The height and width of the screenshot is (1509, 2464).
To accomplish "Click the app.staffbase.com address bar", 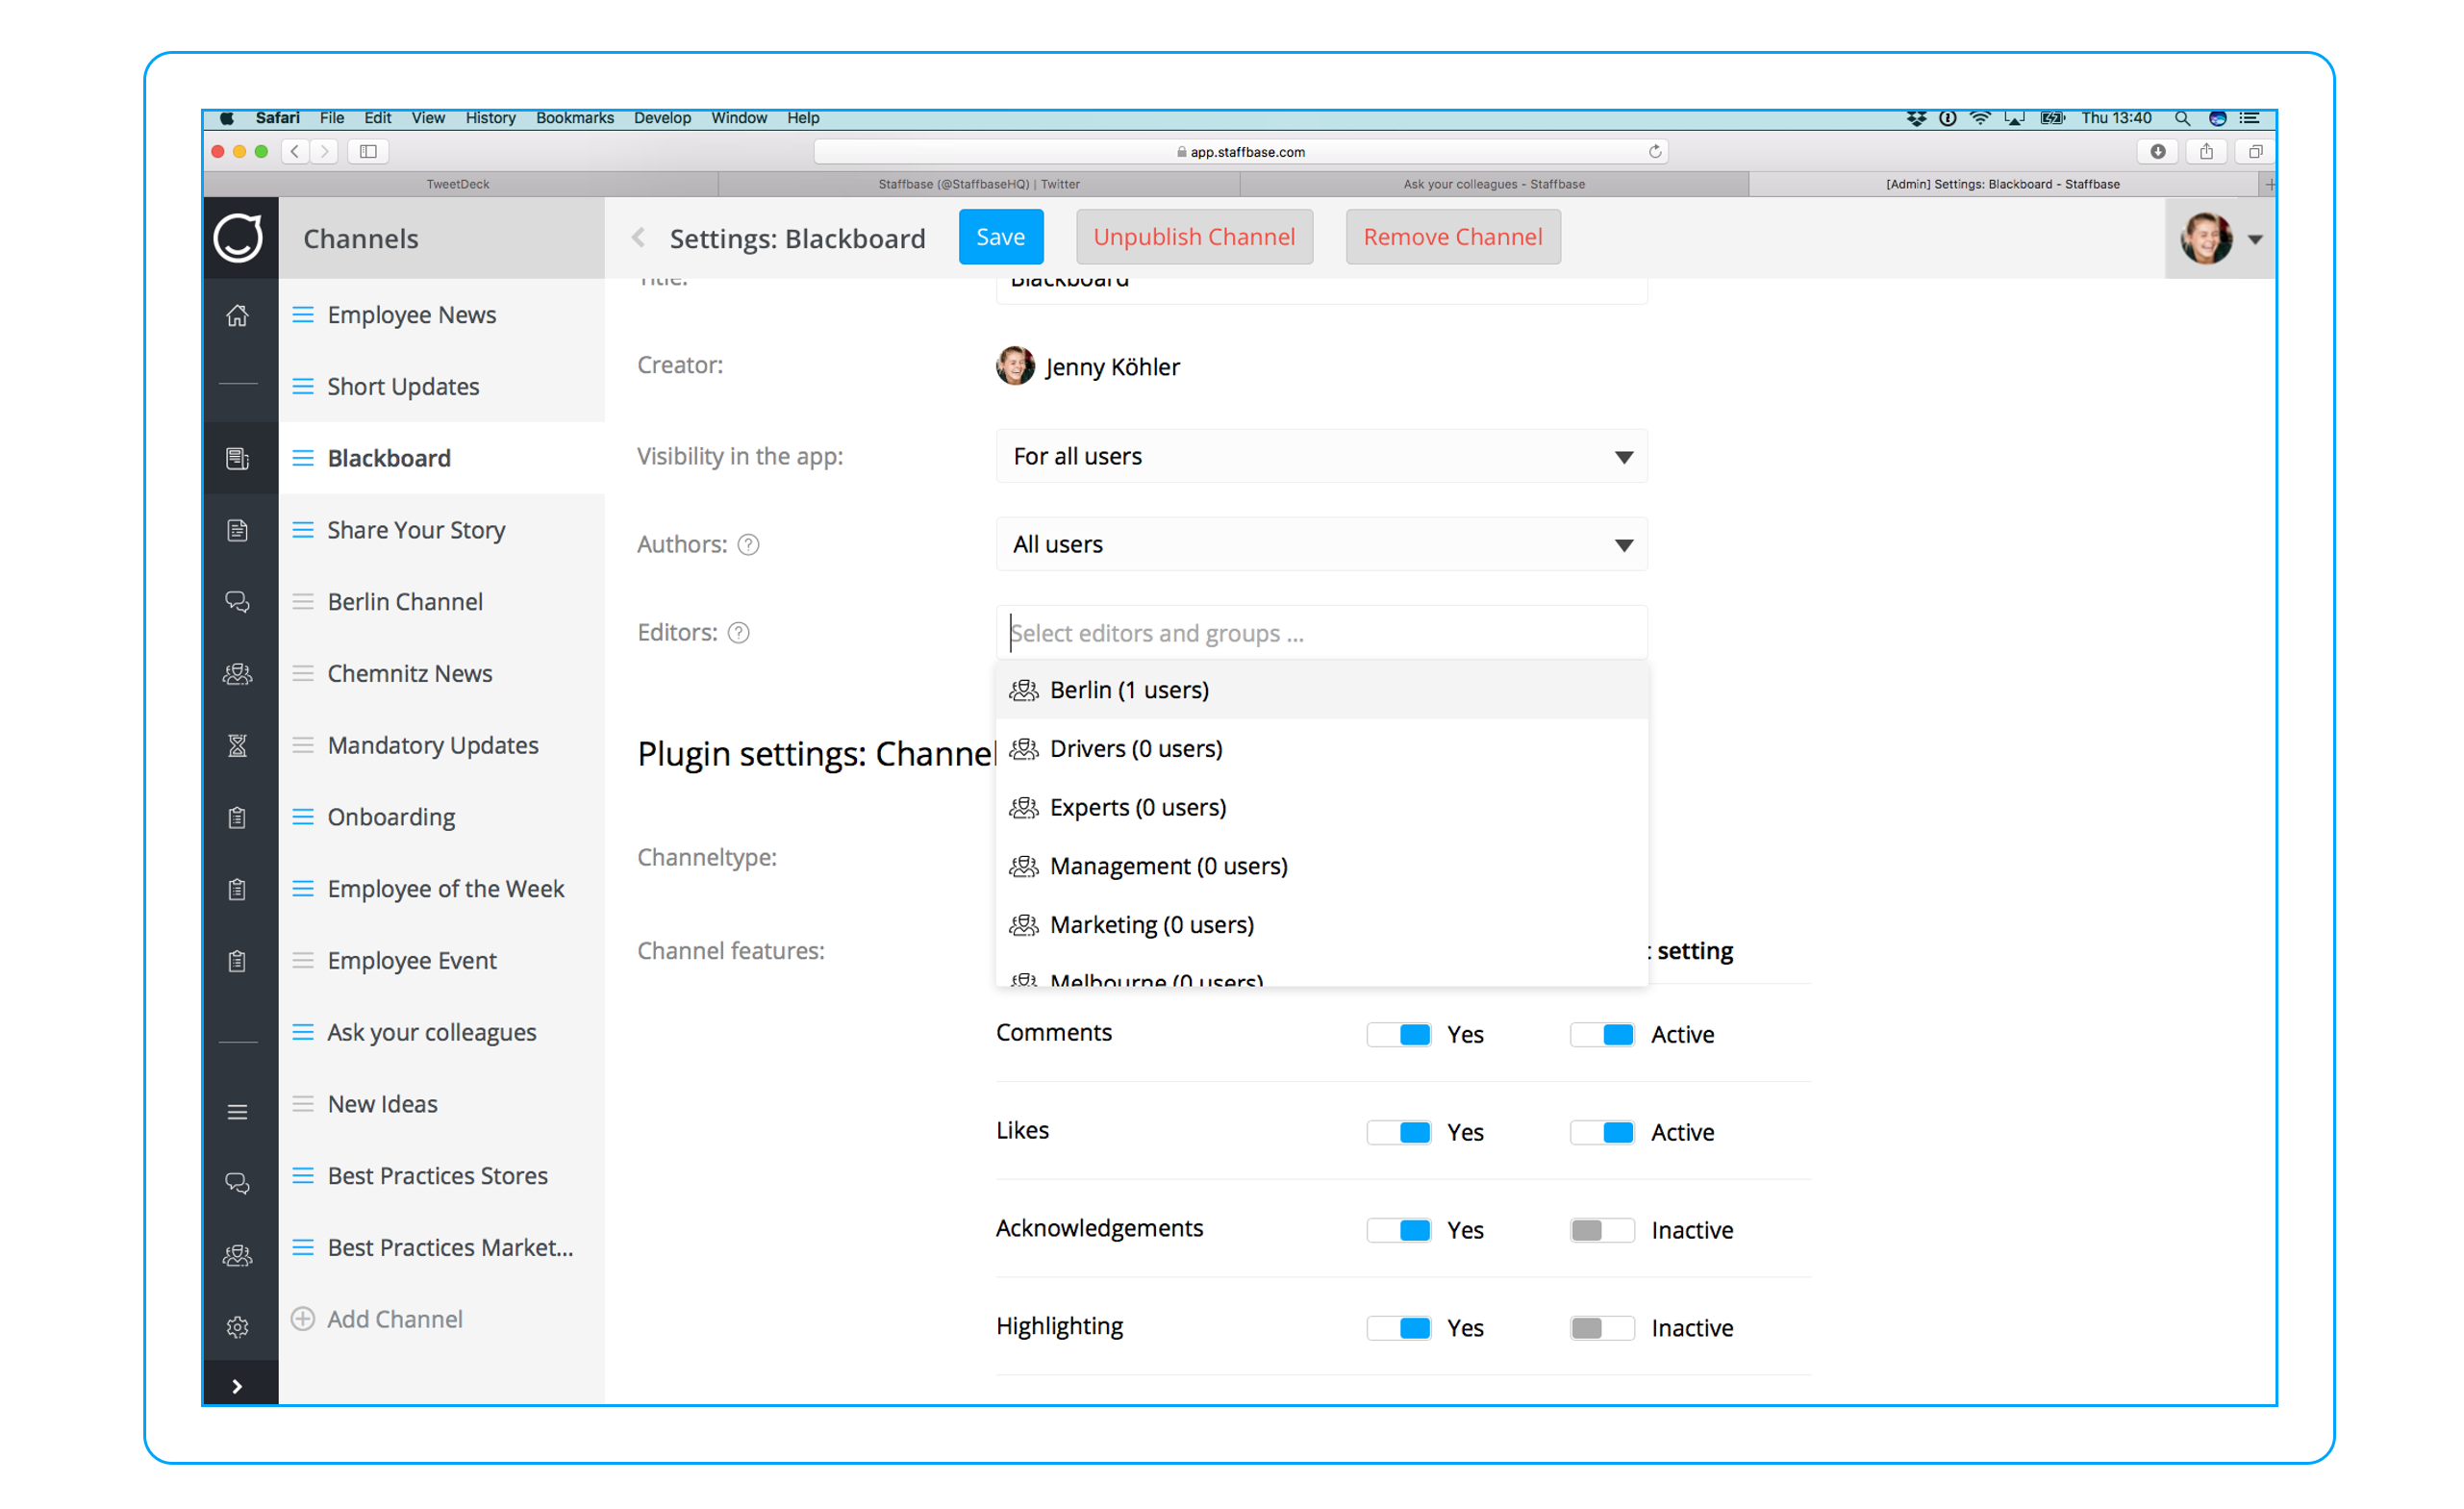I will 1241,152.
